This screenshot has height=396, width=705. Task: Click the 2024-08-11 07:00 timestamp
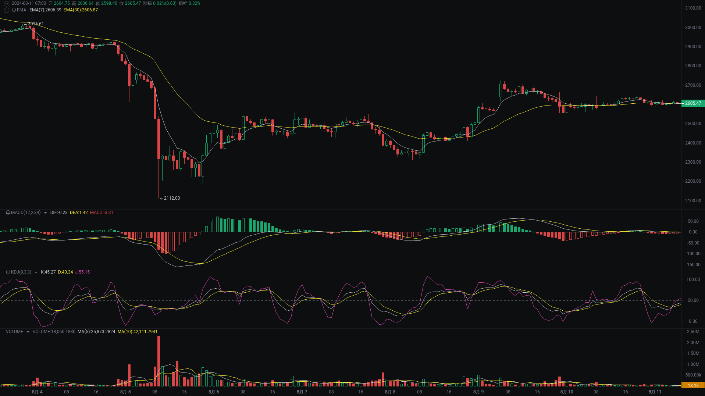[x=29, y=3]
